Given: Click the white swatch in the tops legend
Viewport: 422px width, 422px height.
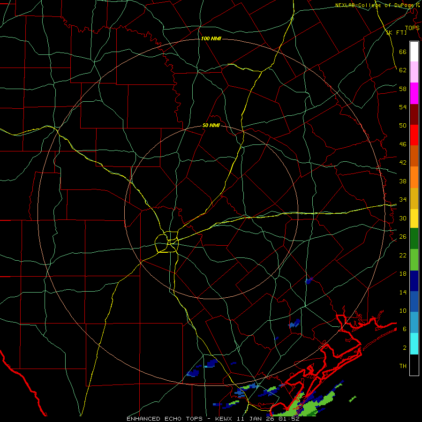Looking at the screenshot, I should pos(414,52).
